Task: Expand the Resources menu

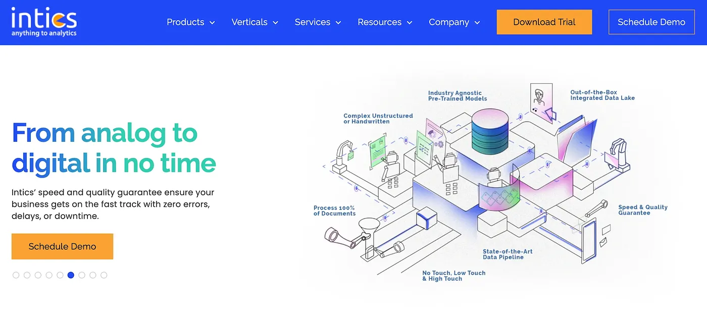Action: point(385,22)
